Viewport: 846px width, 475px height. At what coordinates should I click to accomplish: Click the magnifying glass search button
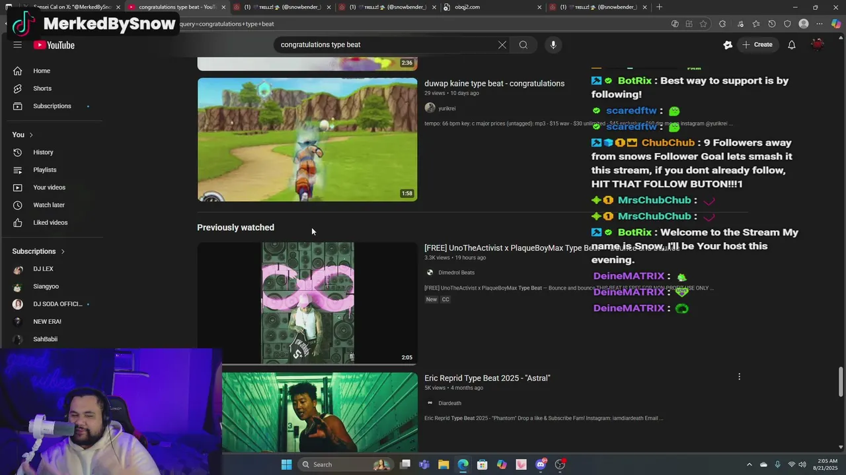click(x=523, y=45)
